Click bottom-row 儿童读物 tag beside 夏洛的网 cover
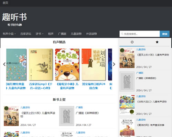The height and width of the screenshot is (137, 172). tap(80, 133)
